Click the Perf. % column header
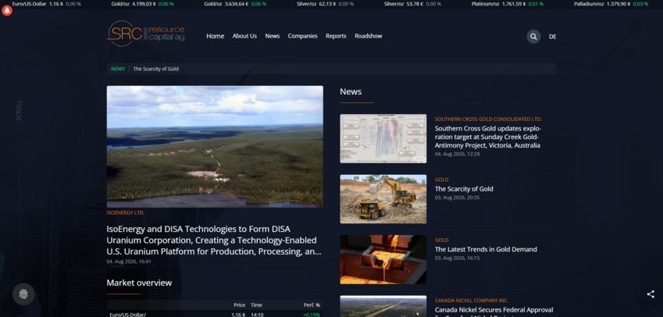 coord(312,305)
